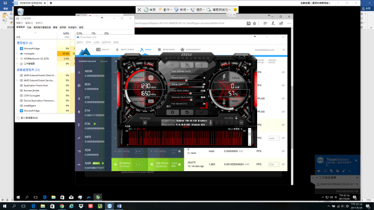
Task: Open Word from the local taskbar
Action: pos(119,206)
